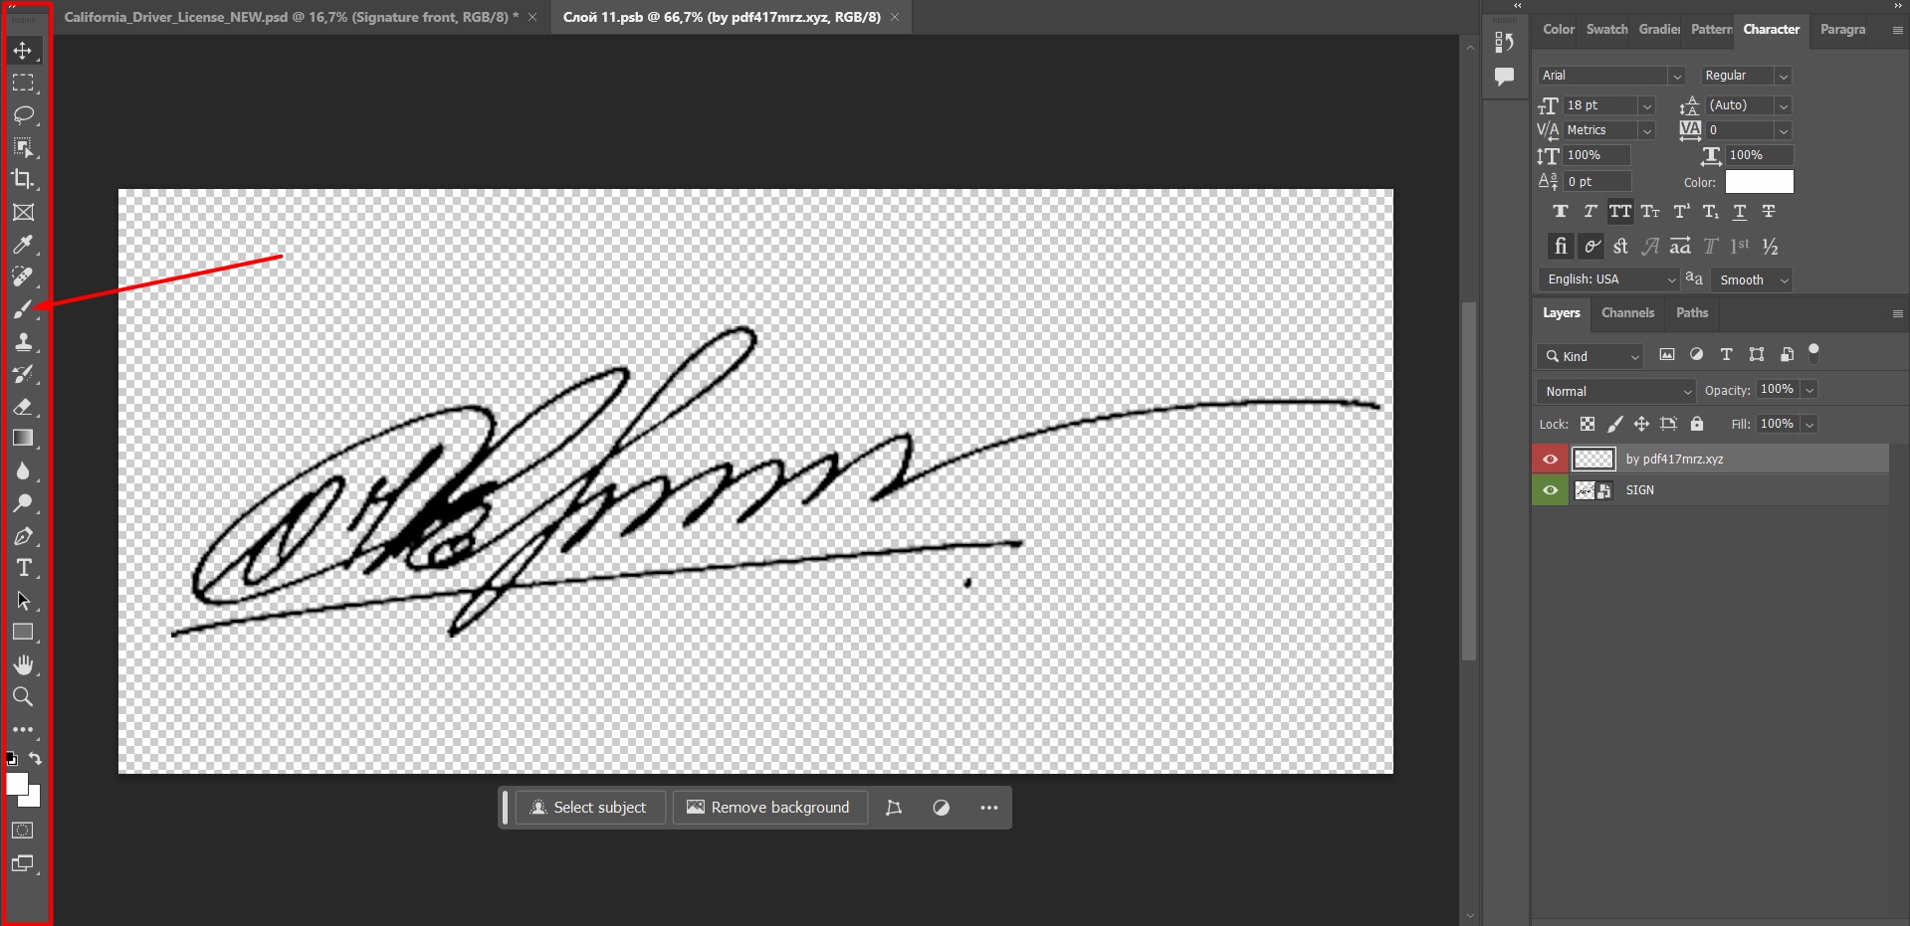Switch to the Channels tab

point(1627,312)
